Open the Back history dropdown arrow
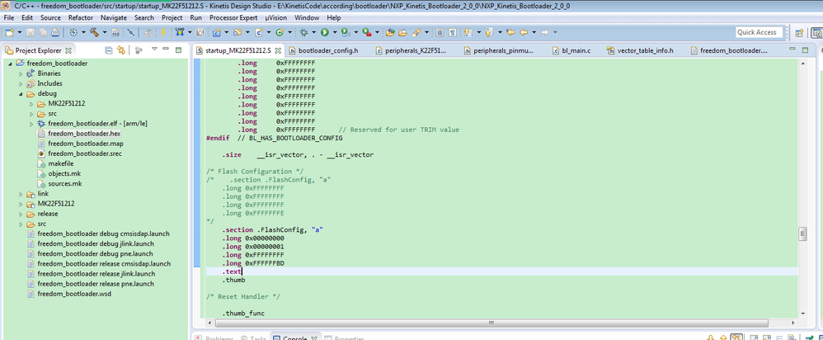 [x=534, y=32]
